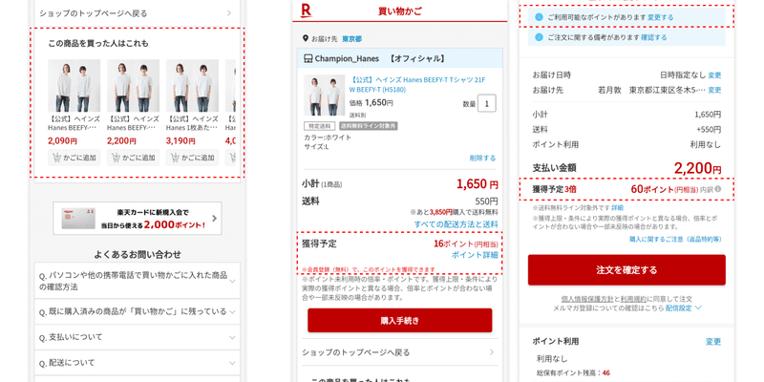Viewport: 764px width, 382px height.
Task: Click the 購入手続き button
Action: [x=399, y=320]
